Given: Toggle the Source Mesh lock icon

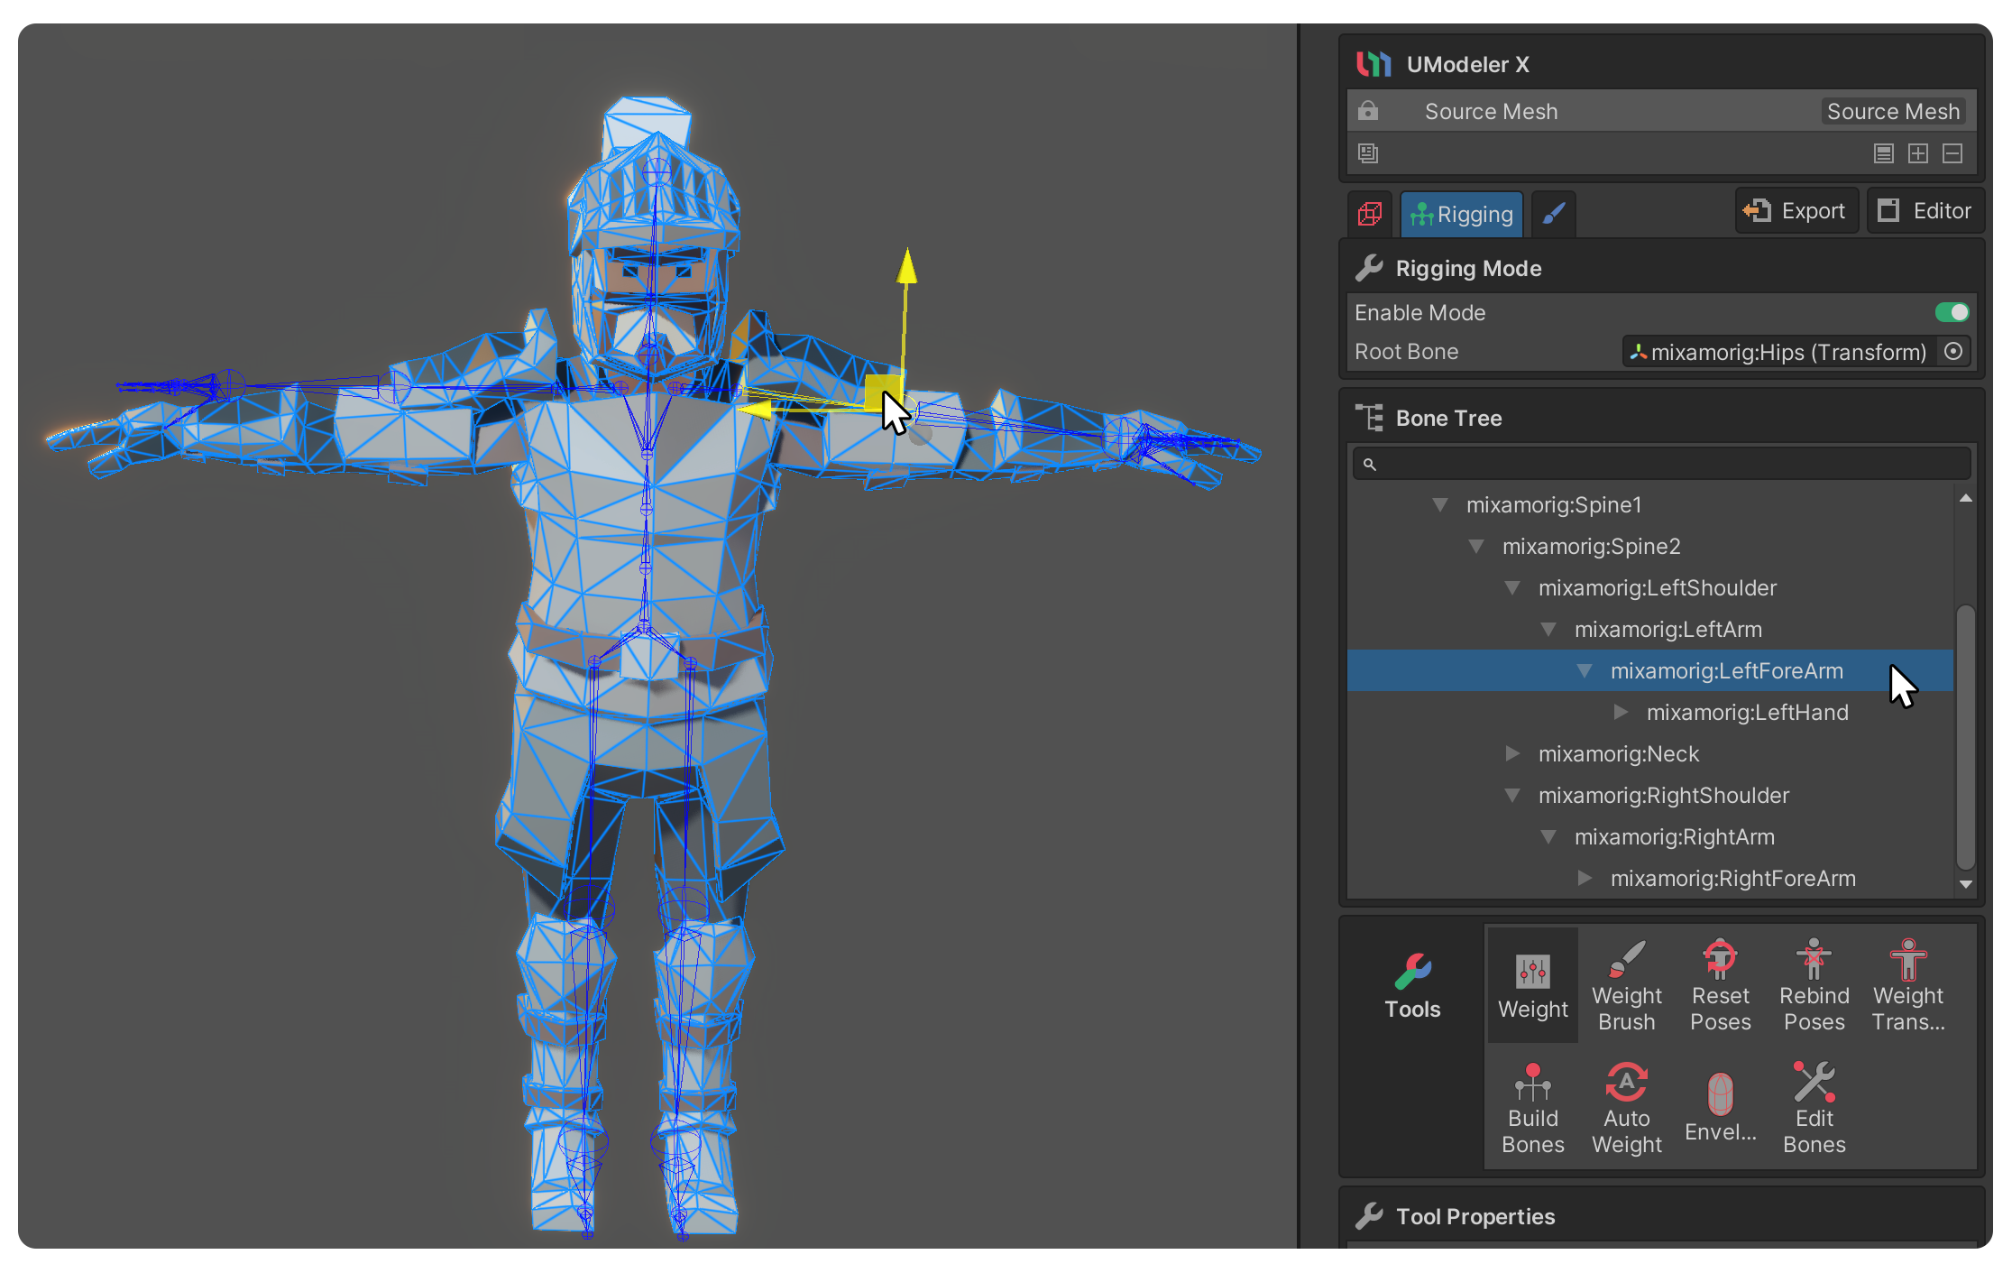Looking at the screenshot, I should click(1367, 111).
